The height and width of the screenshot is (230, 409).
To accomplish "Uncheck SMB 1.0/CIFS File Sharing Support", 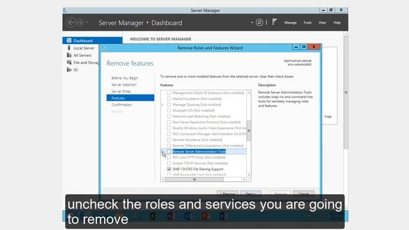I will 169,169.
